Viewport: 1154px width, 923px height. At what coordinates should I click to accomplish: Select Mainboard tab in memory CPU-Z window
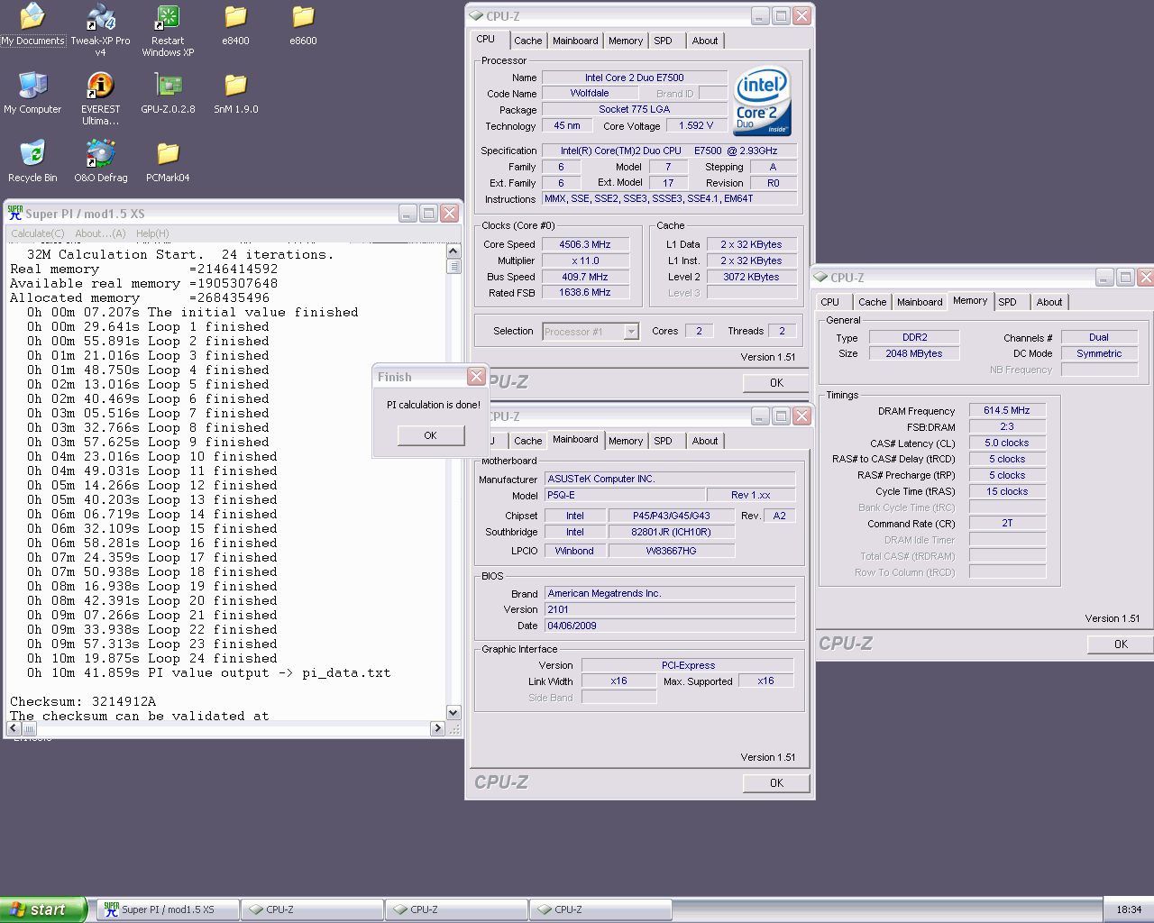click(920, 302)
